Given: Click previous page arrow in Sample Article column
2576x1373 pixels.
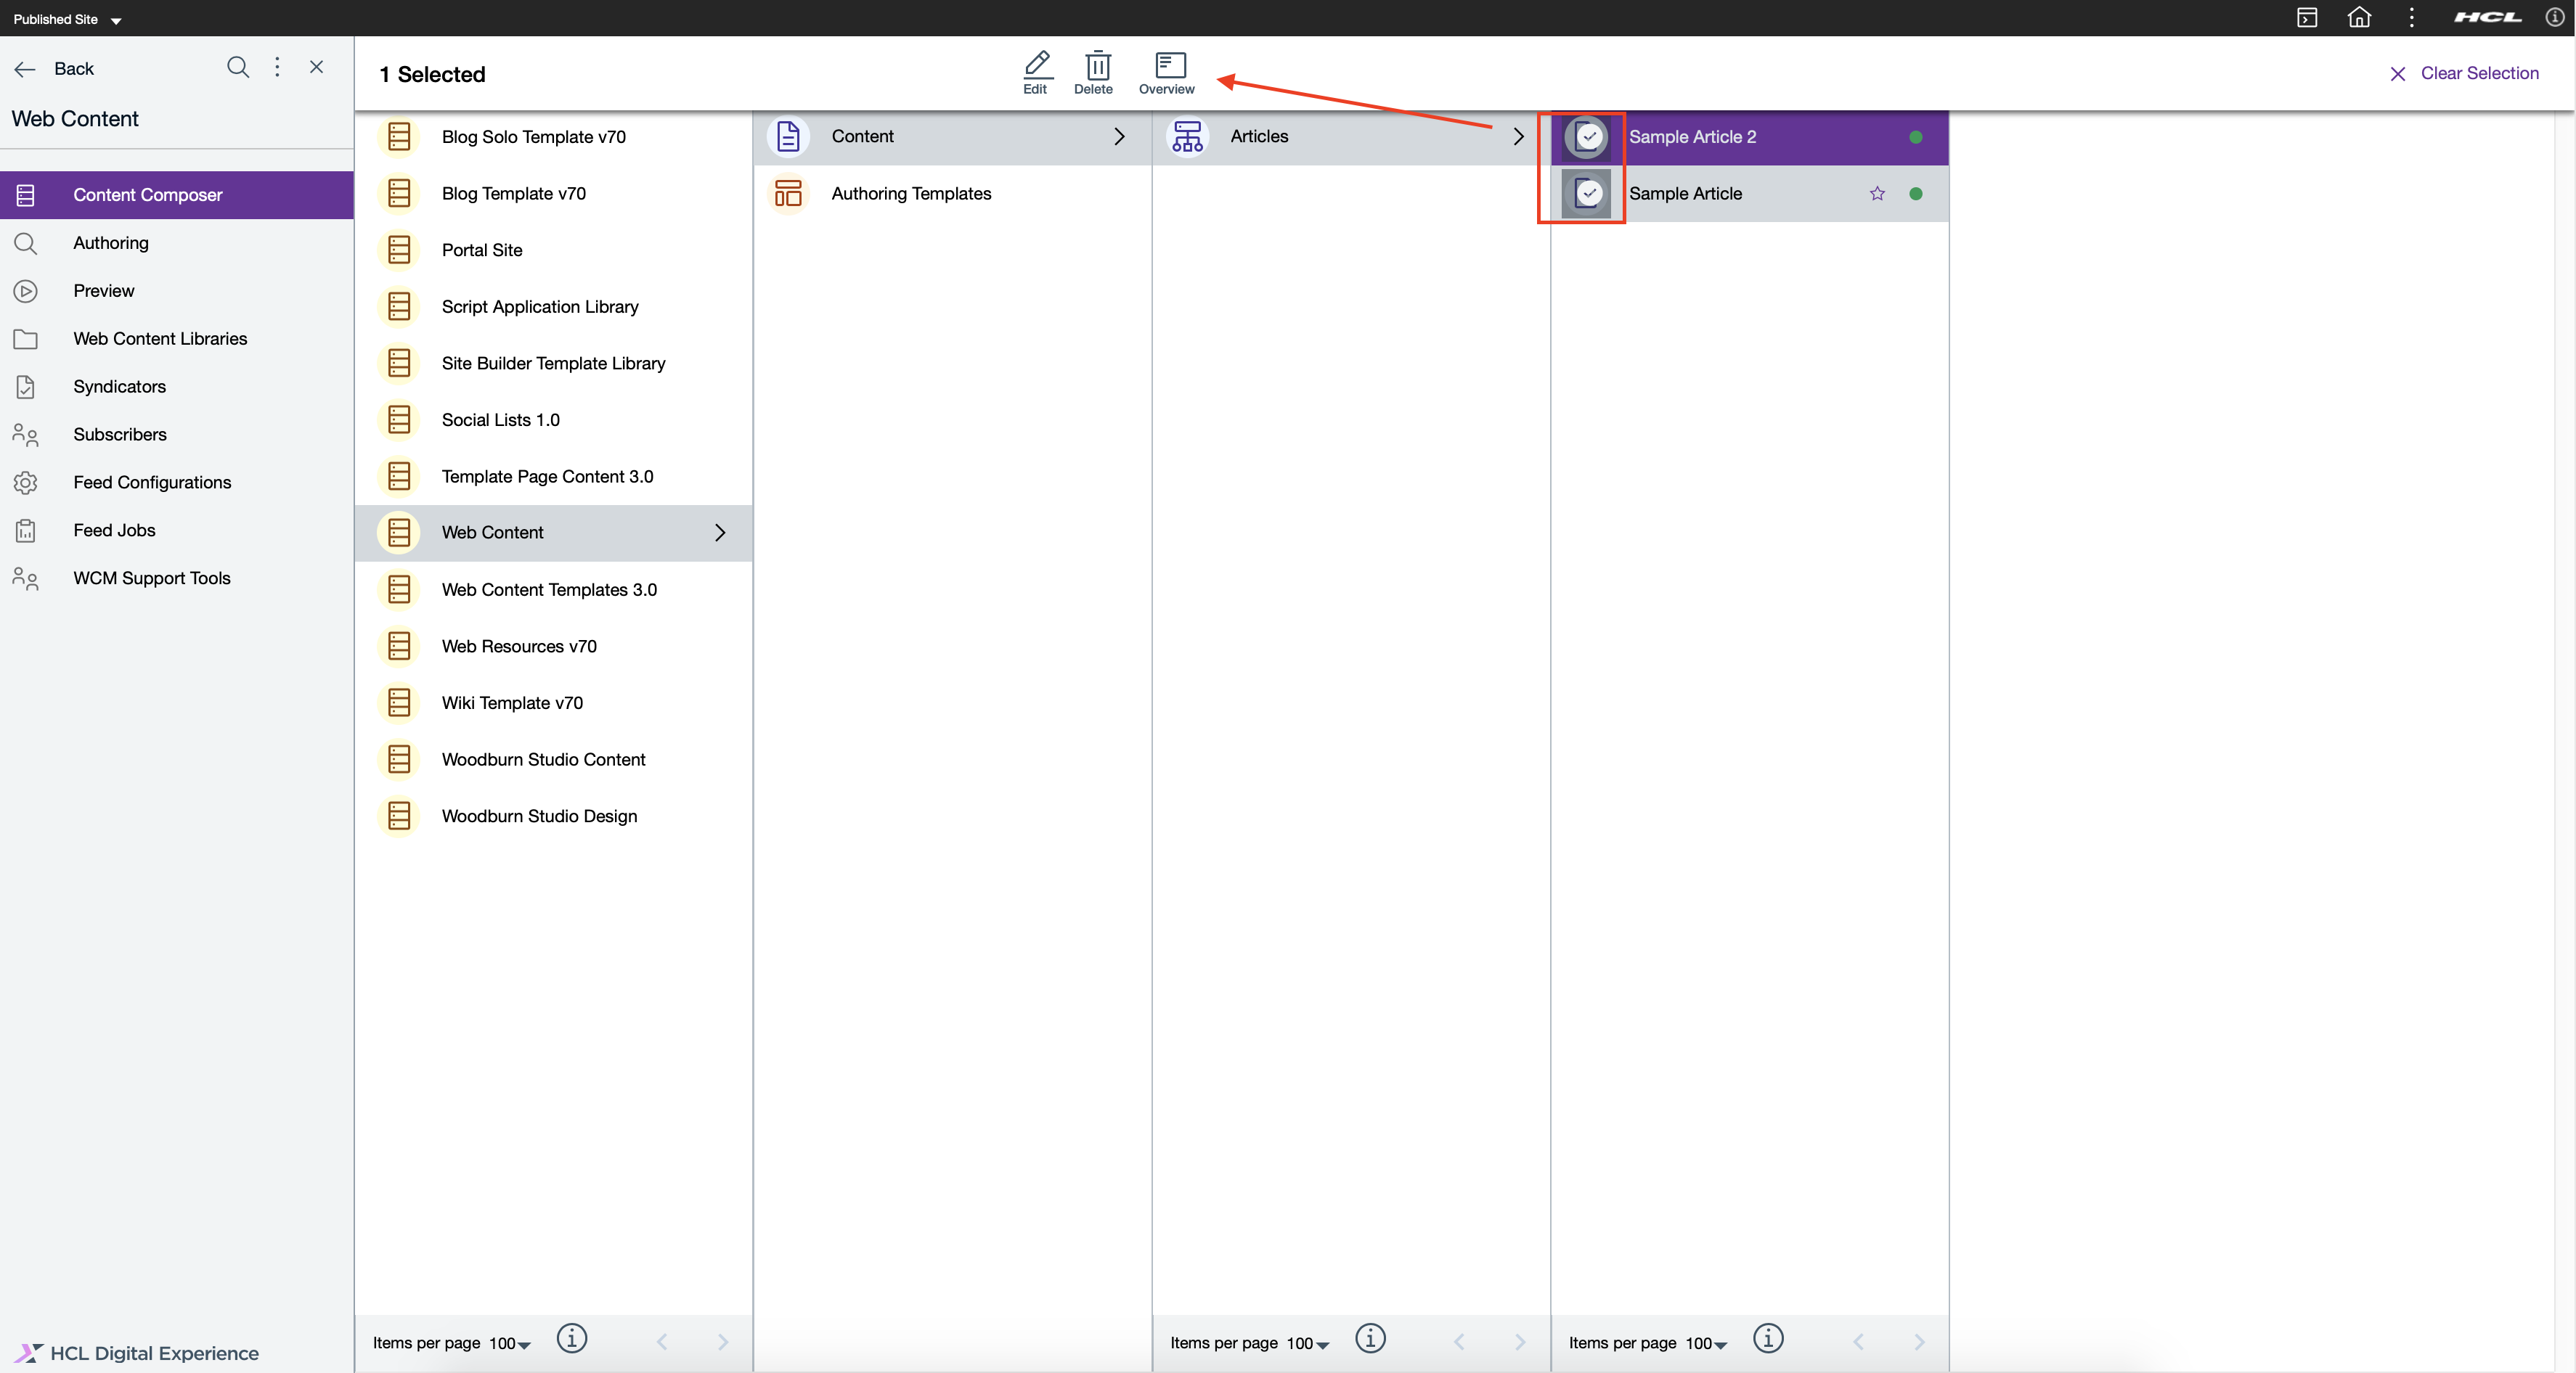Looking at the screenshot, I should [1858, 1342].
